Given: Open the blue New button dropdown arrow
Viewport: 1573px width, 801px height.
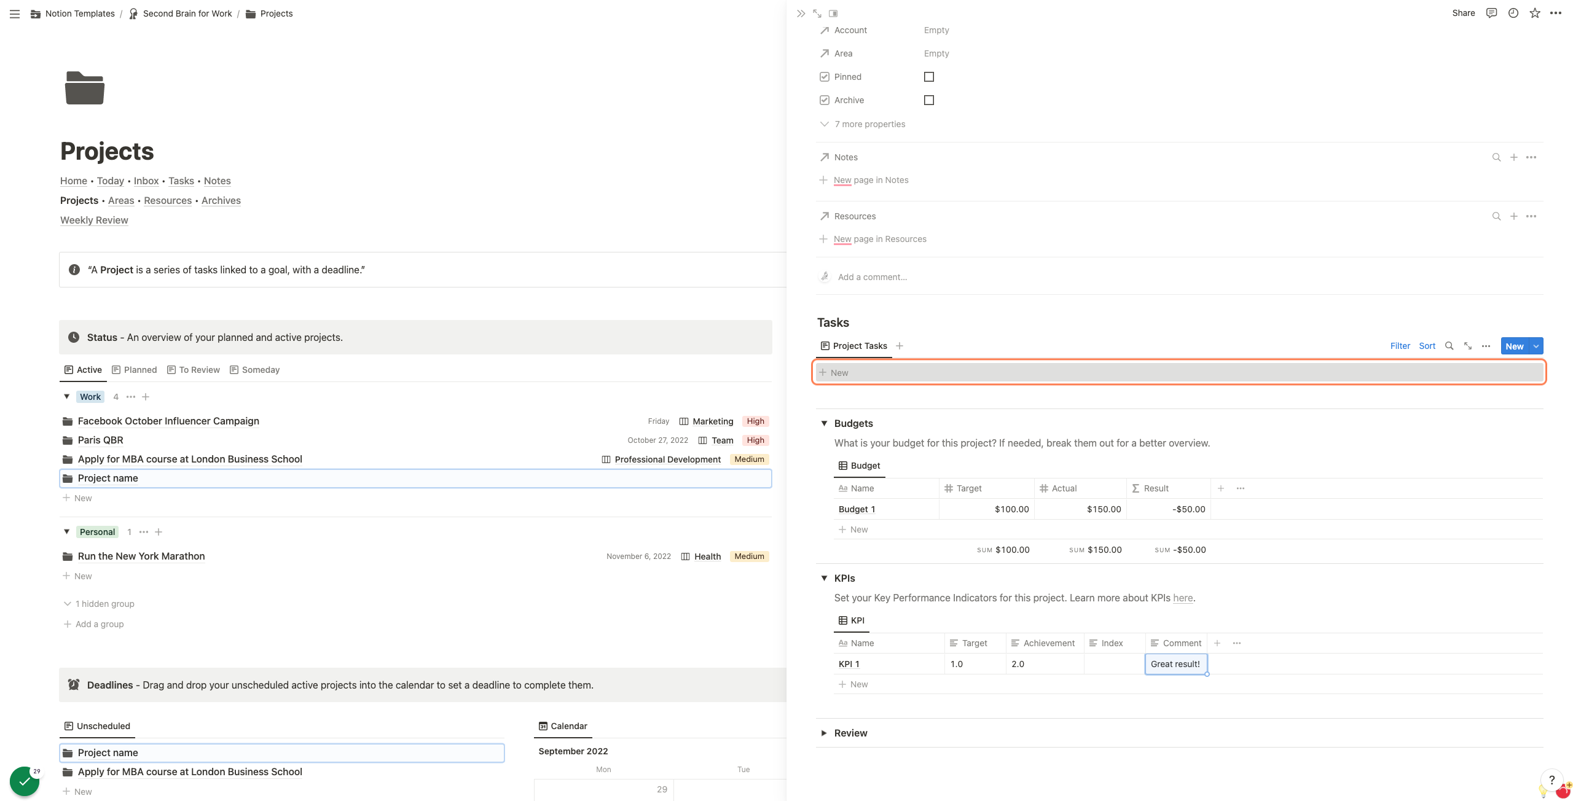Looking at the screenshot, I should pos(1536,346).
